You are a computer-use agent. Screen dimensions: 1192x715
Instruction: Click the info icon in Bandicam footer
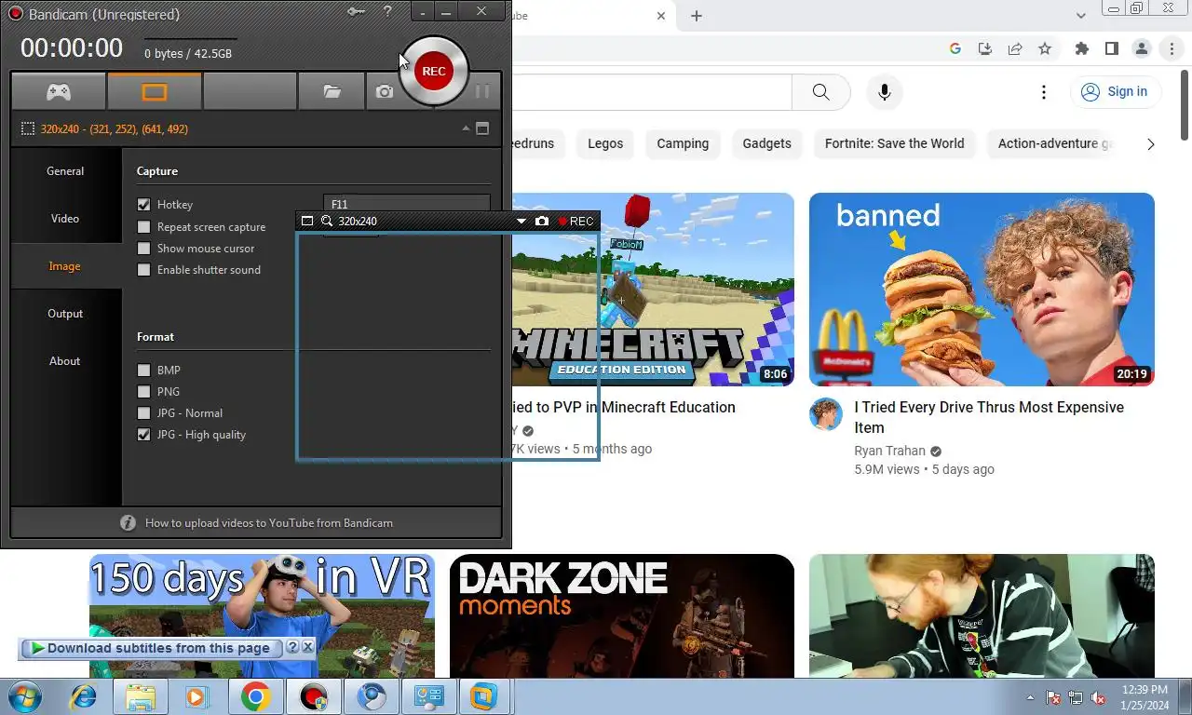(129, 522)
